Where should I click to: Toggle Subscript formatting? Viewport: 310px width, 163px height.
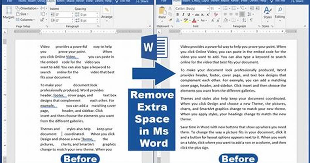tap(202, 15)
